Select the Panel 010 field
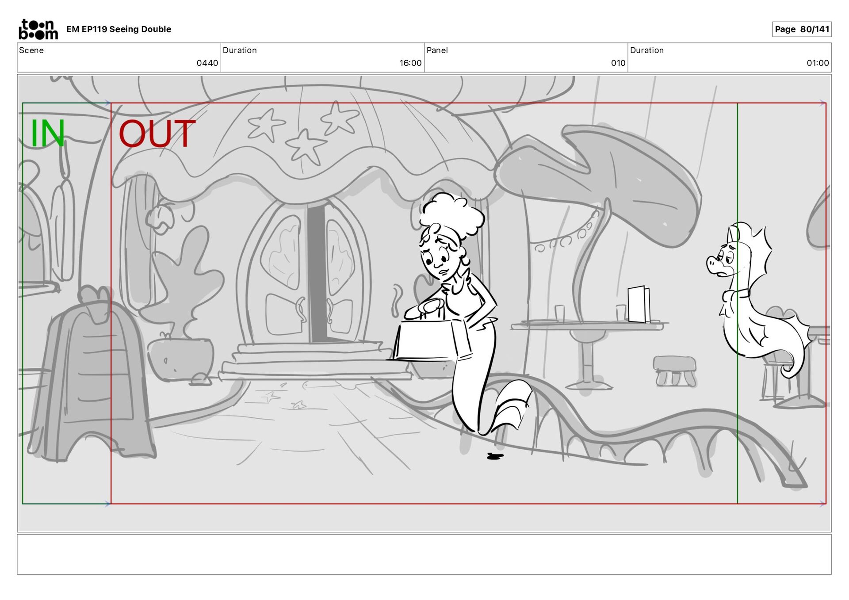The image size is (849, 600). click(526, 57)
